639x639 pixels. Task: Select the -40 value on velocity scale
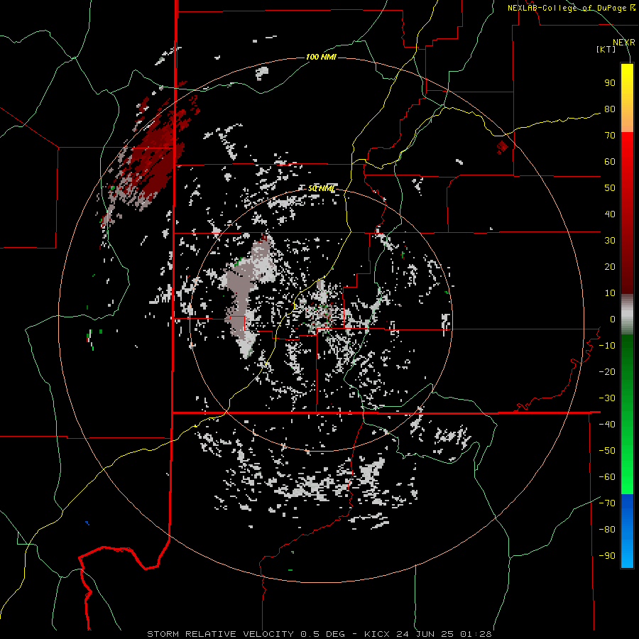pos(607,425)
